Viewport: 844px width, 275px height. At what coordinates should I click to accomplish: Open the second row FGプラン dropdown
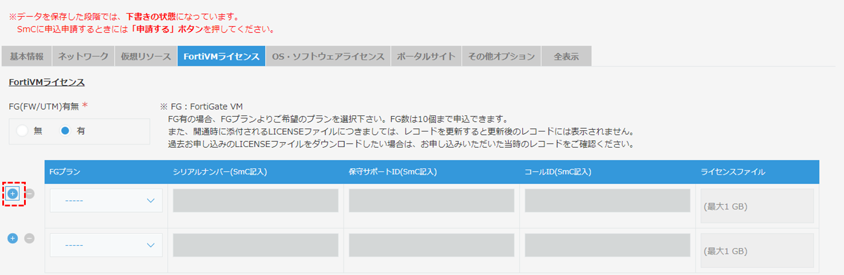pos(106,245)
